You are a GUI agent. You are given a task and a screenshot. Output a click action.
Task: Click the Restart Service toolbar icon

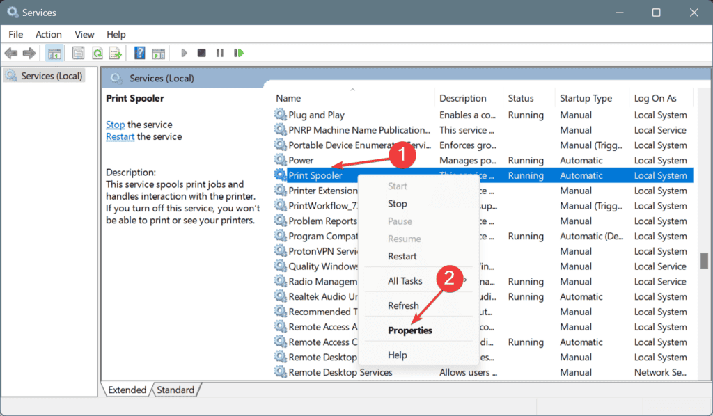pos(238,53)
